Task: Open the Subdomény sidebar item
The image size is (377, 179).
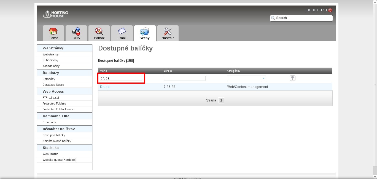Action: coord(50,60)
